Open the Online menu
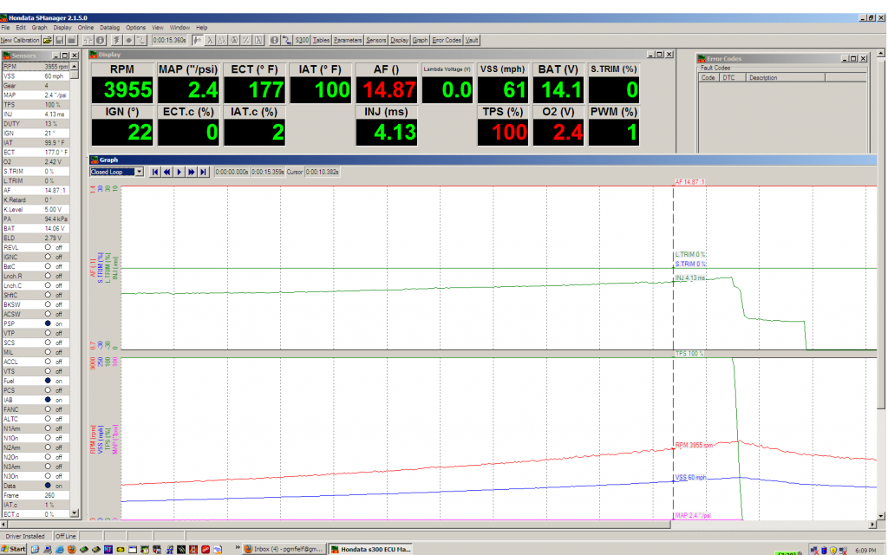The image size is (888, 555). (x=86, y=27)
